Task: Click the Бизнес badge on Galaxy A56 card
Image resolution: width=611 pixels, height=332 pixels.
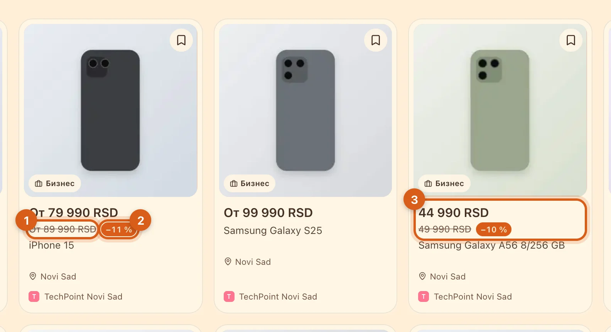Action: pos(444,183)
